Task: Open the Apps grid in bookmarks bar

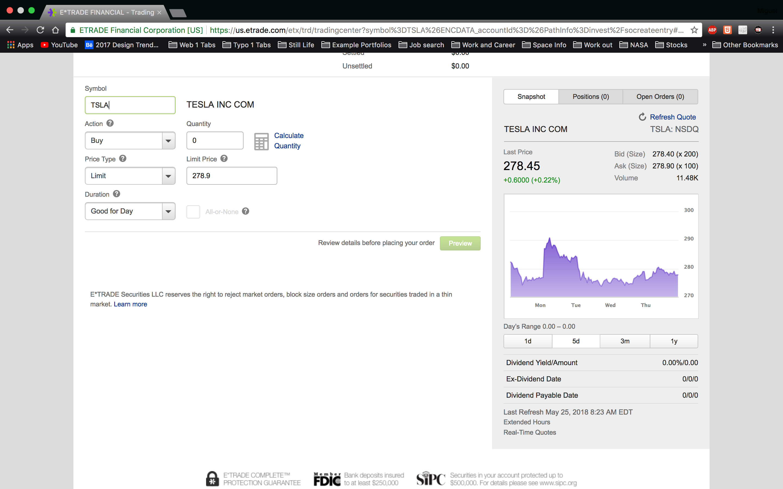Action: (20, 45)
